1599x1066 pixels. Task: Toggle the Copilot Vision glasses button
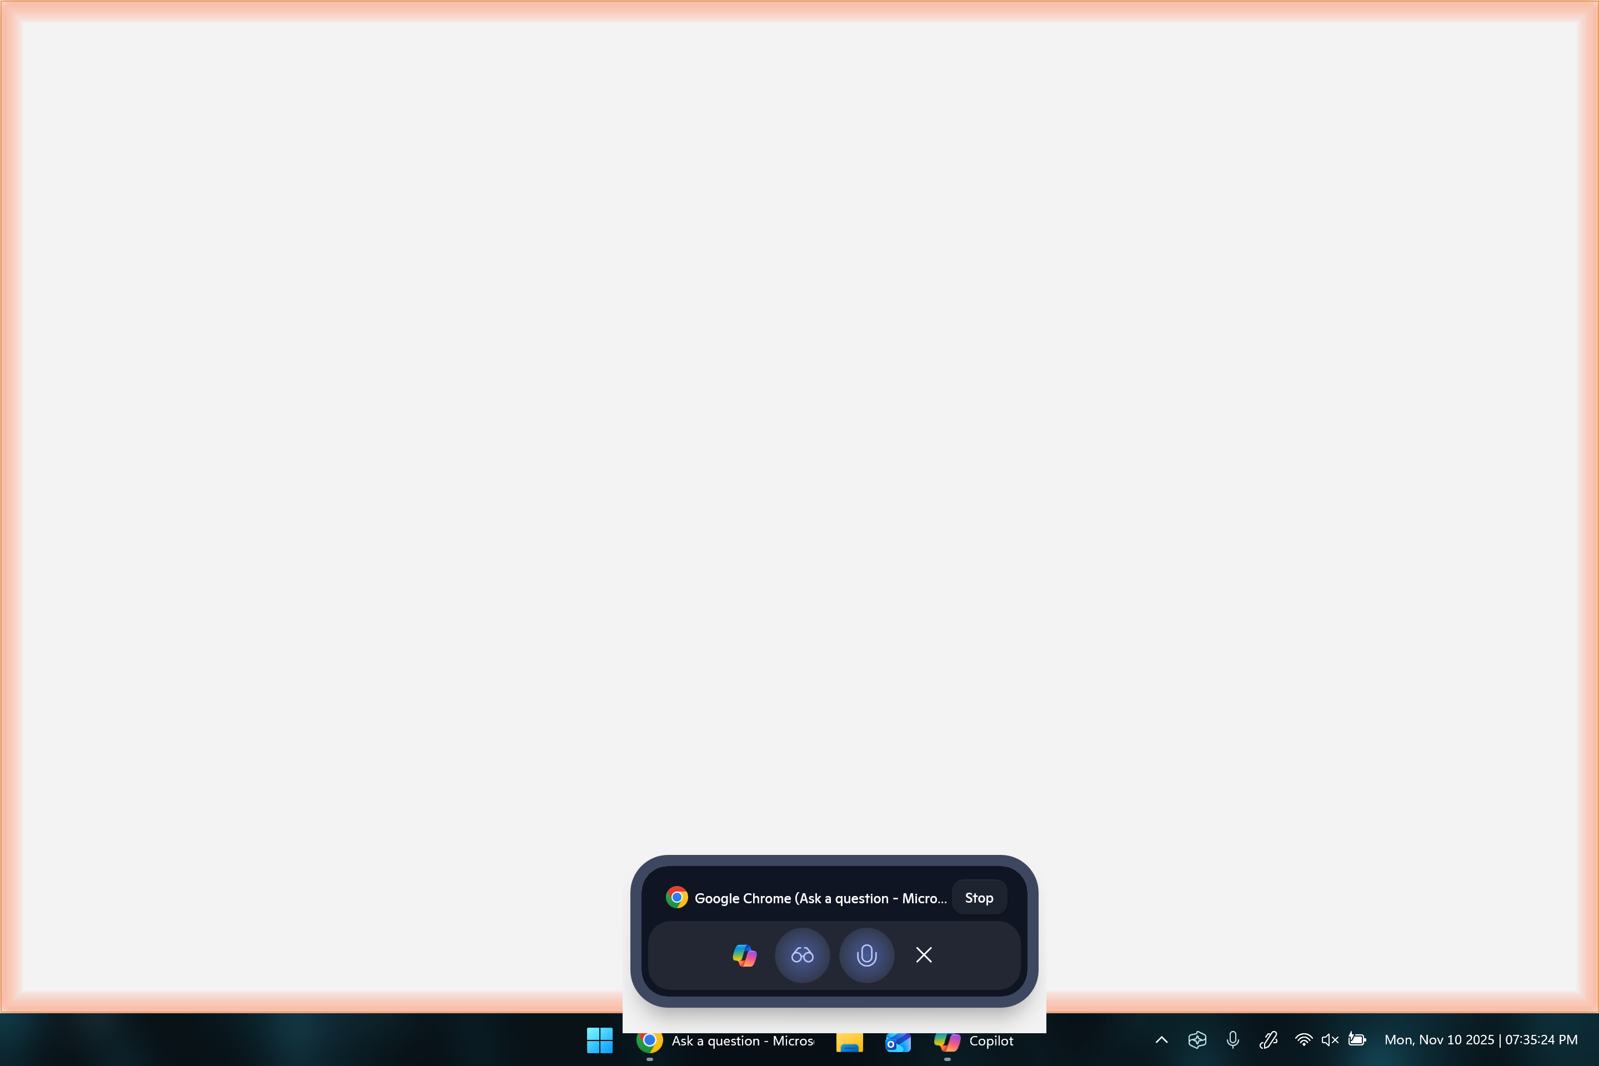(802, 955)
